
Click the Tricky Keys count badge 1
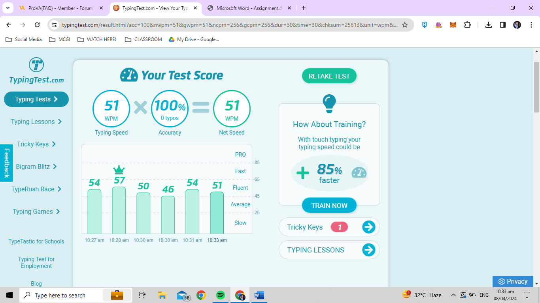[339, 227]
